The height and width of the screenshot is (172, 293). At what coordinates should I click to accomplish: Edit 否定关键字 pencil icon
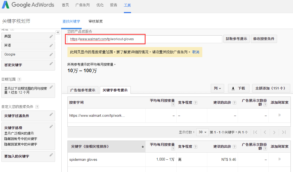(51, 63)
